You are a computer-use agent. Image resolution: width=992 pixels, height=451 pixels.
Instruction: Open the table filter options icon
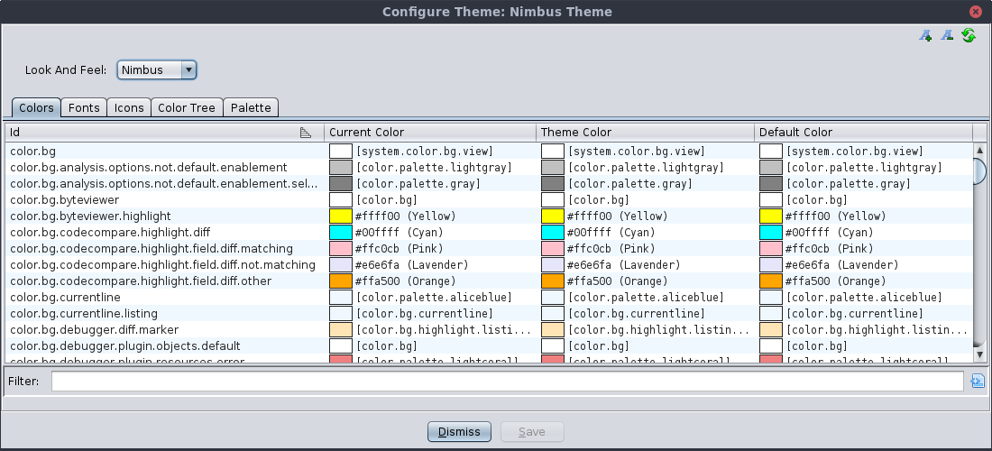(977, 382)
